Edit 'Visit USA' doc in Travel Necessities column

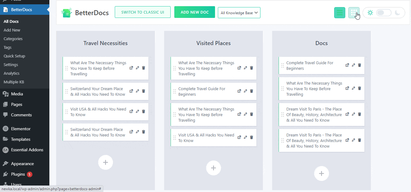pyautogui.click(x=137, y=111)
